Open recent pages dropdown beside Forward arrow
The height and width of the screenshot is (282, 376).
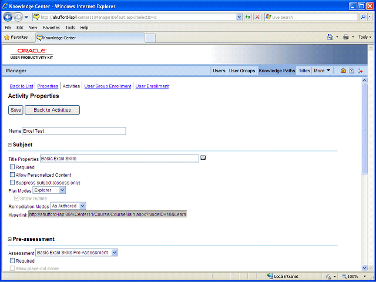26,17
